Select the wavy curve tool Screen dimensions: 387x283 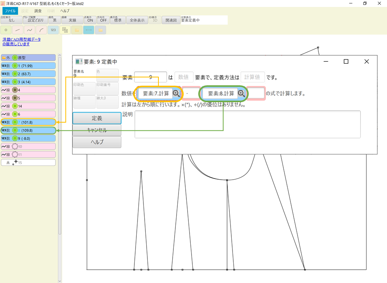29,29
